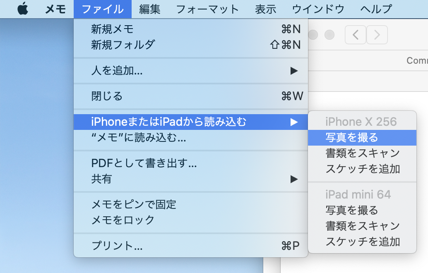428x273 pixels.
Task: Select 写真を撮る under iPad mini 64
Action: pos(362,210)
